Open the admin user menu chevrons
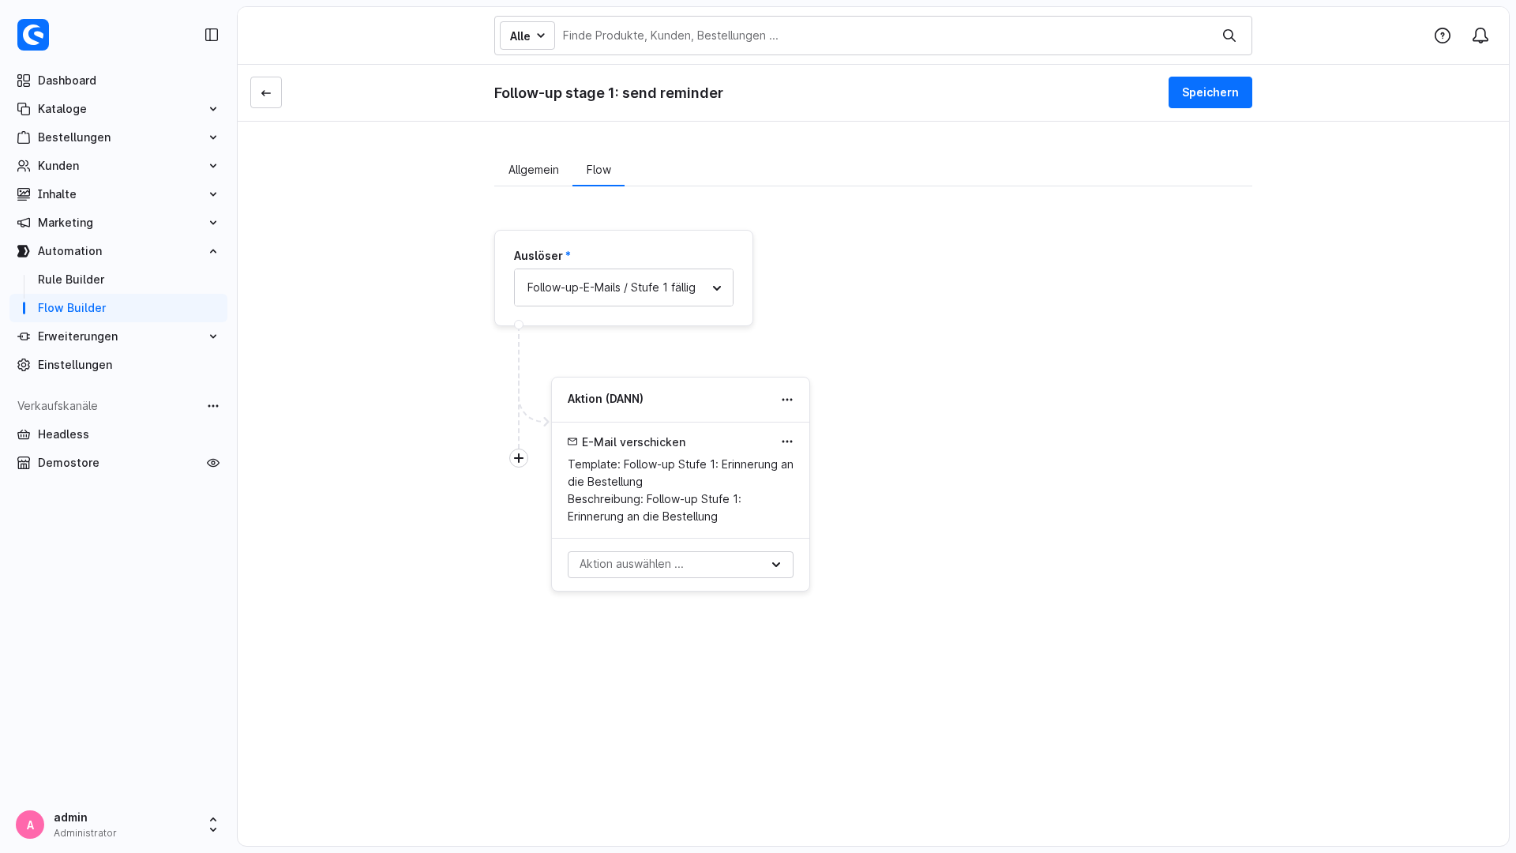This screenshot has height=853, width=1516. (213, 825)
